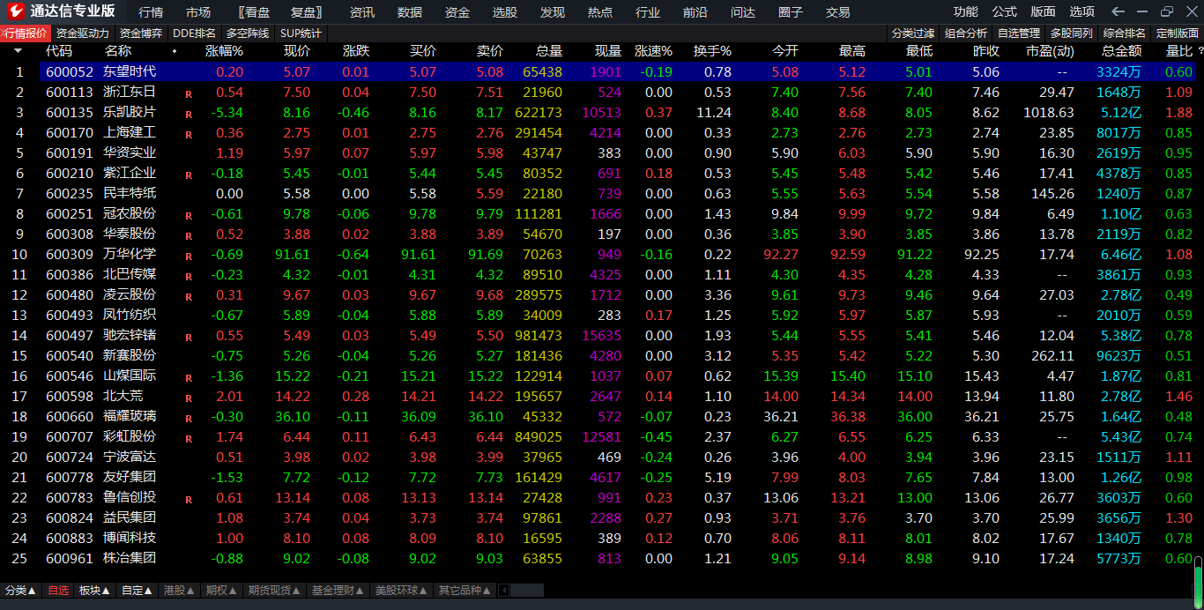Click the small dot marker in header row
This screenshot has width=1204, height=610.
pos(175,51)
